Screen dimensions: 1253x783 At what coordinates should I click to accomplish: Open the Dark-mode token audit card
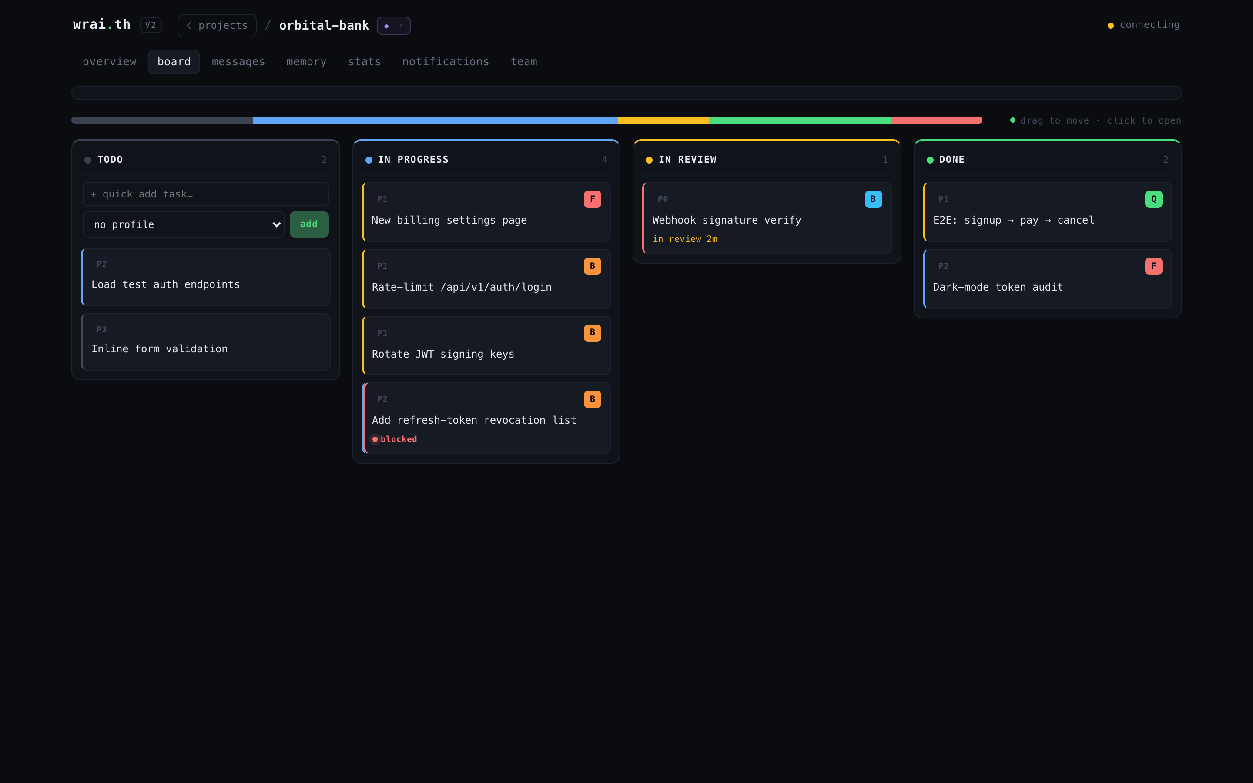click(1048, 278)
